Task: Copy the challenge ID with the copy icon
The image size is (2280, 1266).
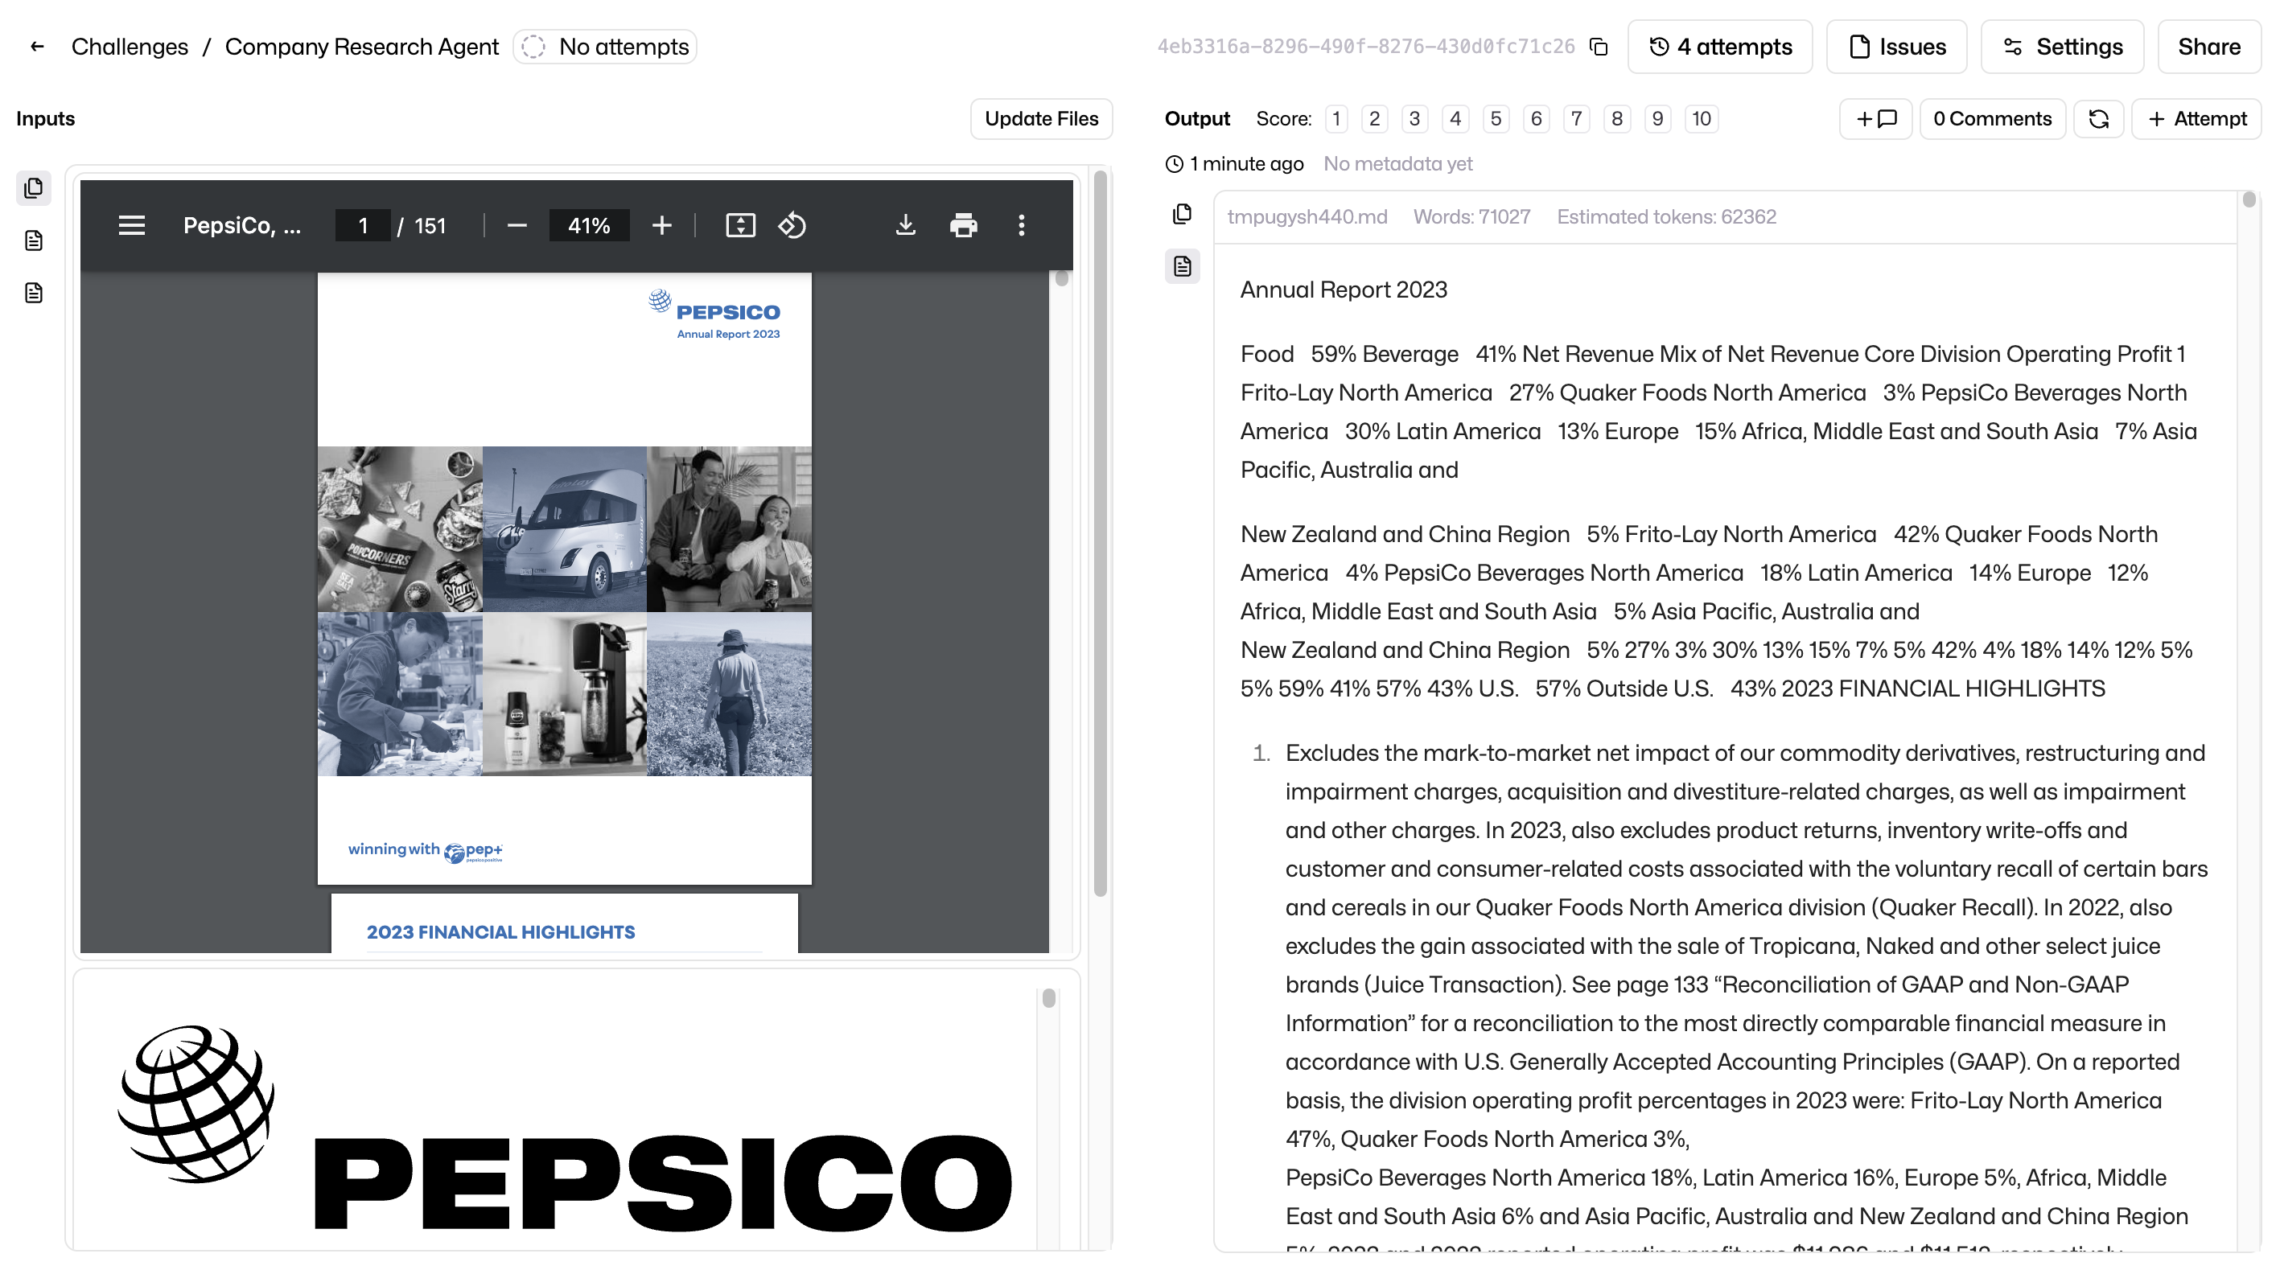Action: [1599, 46]
